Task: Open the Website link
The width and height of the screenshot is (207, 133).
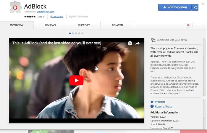Action: pyautogui.click(x=160, y=102)
